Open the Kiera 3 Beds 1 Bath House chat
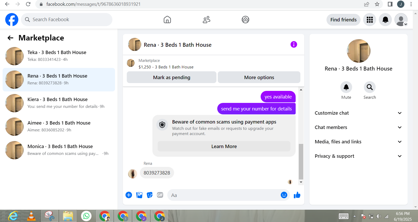Viewport: 418px width, 222px height. tap(59, 103)
